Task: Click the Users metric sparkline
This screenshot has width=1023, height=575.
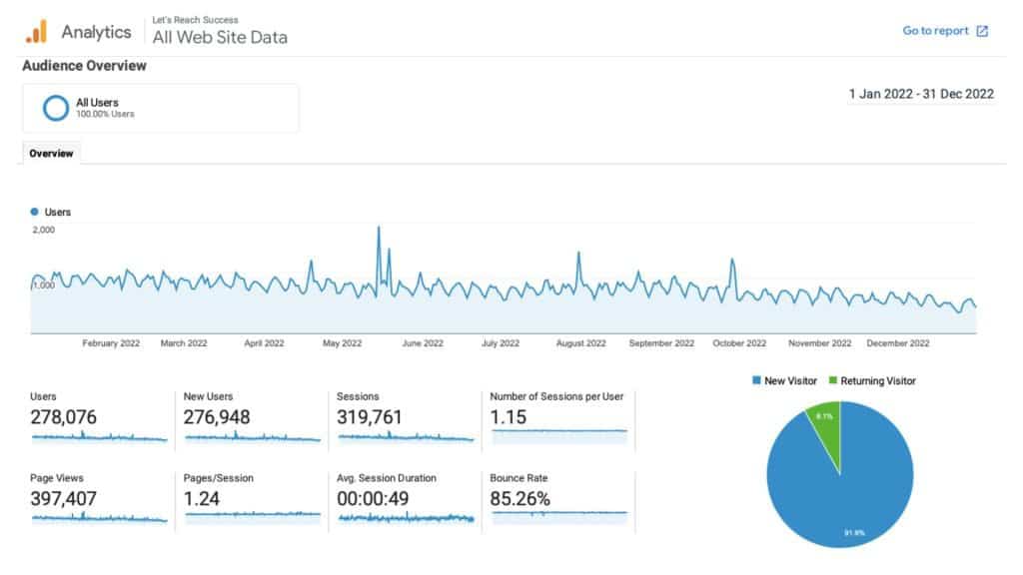Action: (x=99, y=436)
